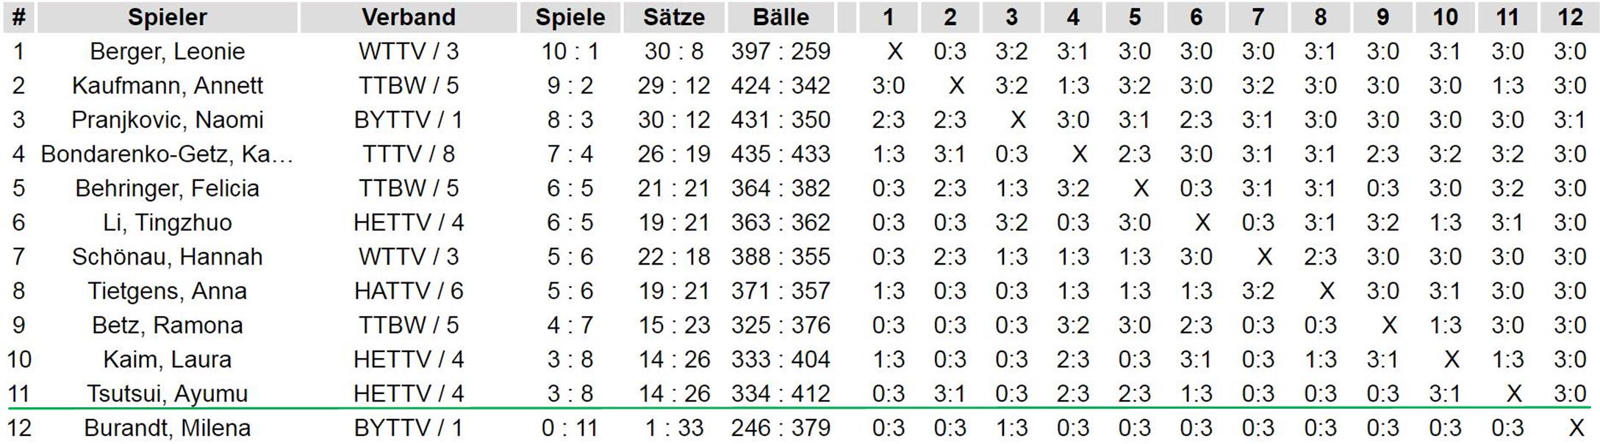Select Berger's 0:3 result against player 2
Screen dimensions: 1600x444
tap(950, 51)
